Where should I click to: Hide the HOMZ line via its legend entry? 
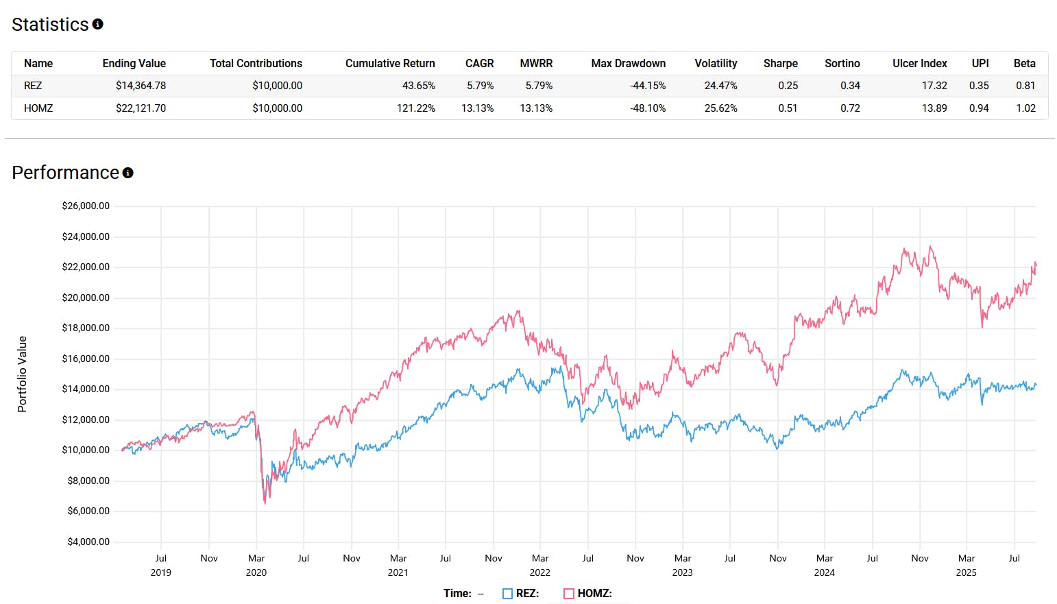pos(587,593)
